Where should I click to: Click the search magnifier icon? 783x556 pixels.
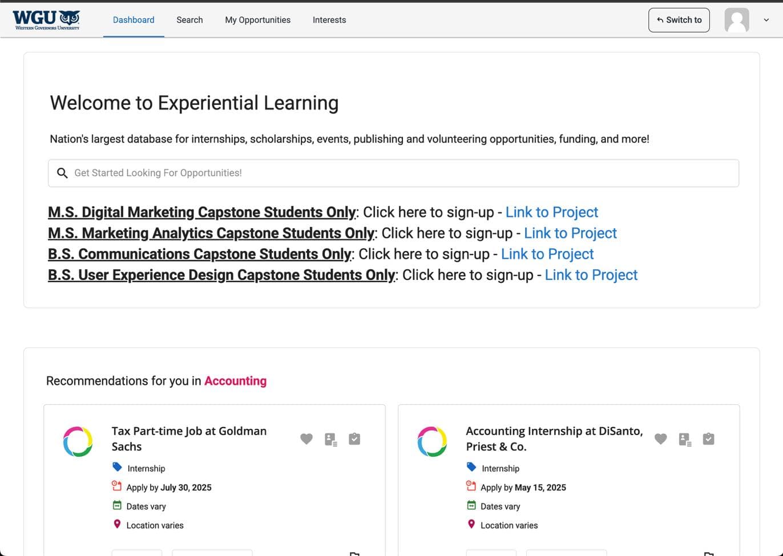tap(62, 173)
